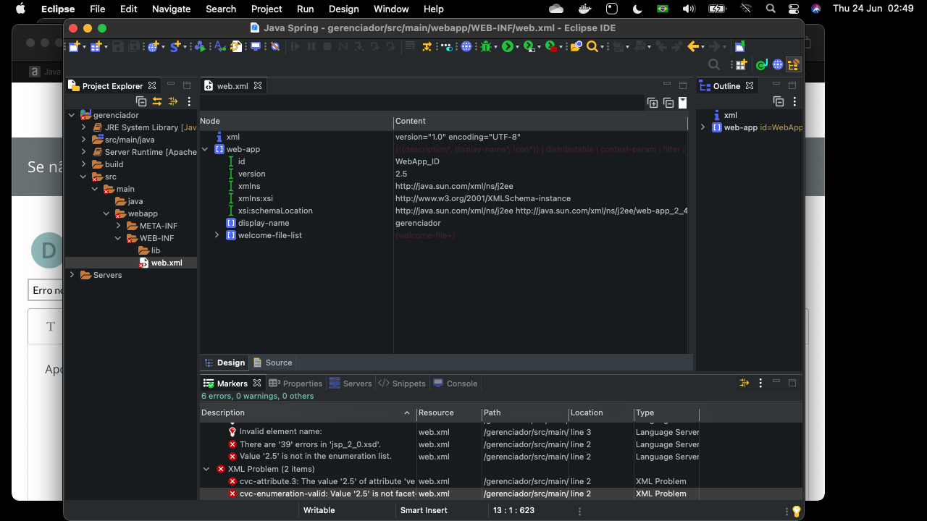Open the Web Browser globe toolbar icon
927x521 pixels.
tap(466, 46)
